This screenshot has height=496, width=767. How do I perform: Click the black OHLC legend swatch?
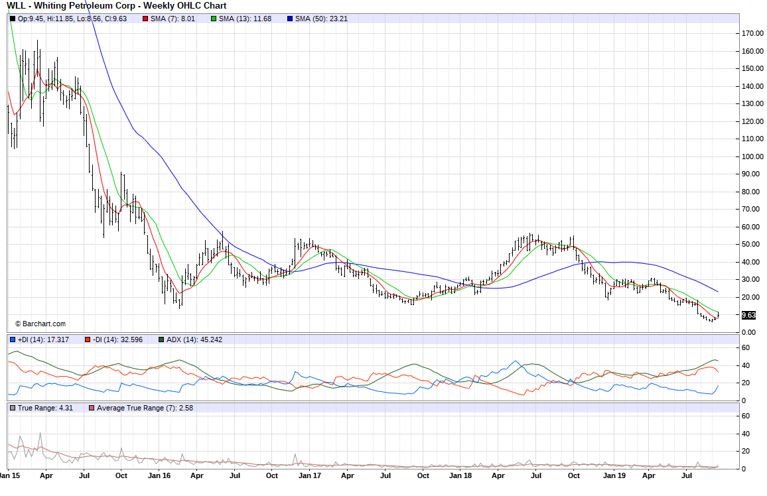(13, 19)
